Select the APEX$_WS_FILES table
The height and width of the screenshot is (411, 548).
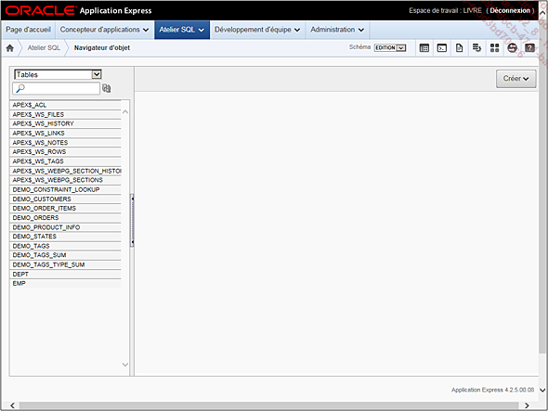pos(65,114)
